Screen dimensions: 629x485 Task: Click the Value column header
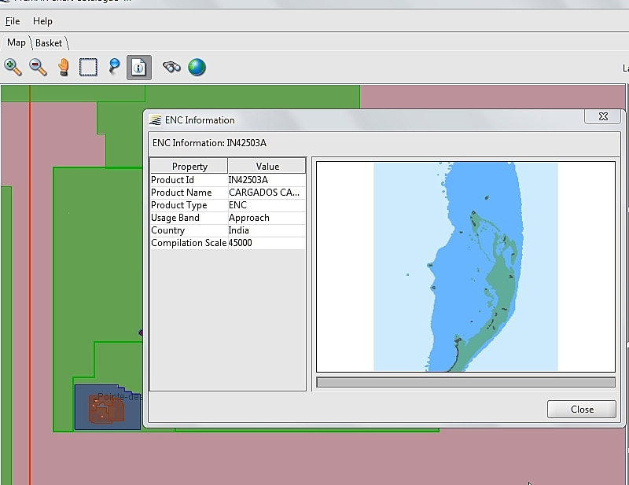point(267,166)
